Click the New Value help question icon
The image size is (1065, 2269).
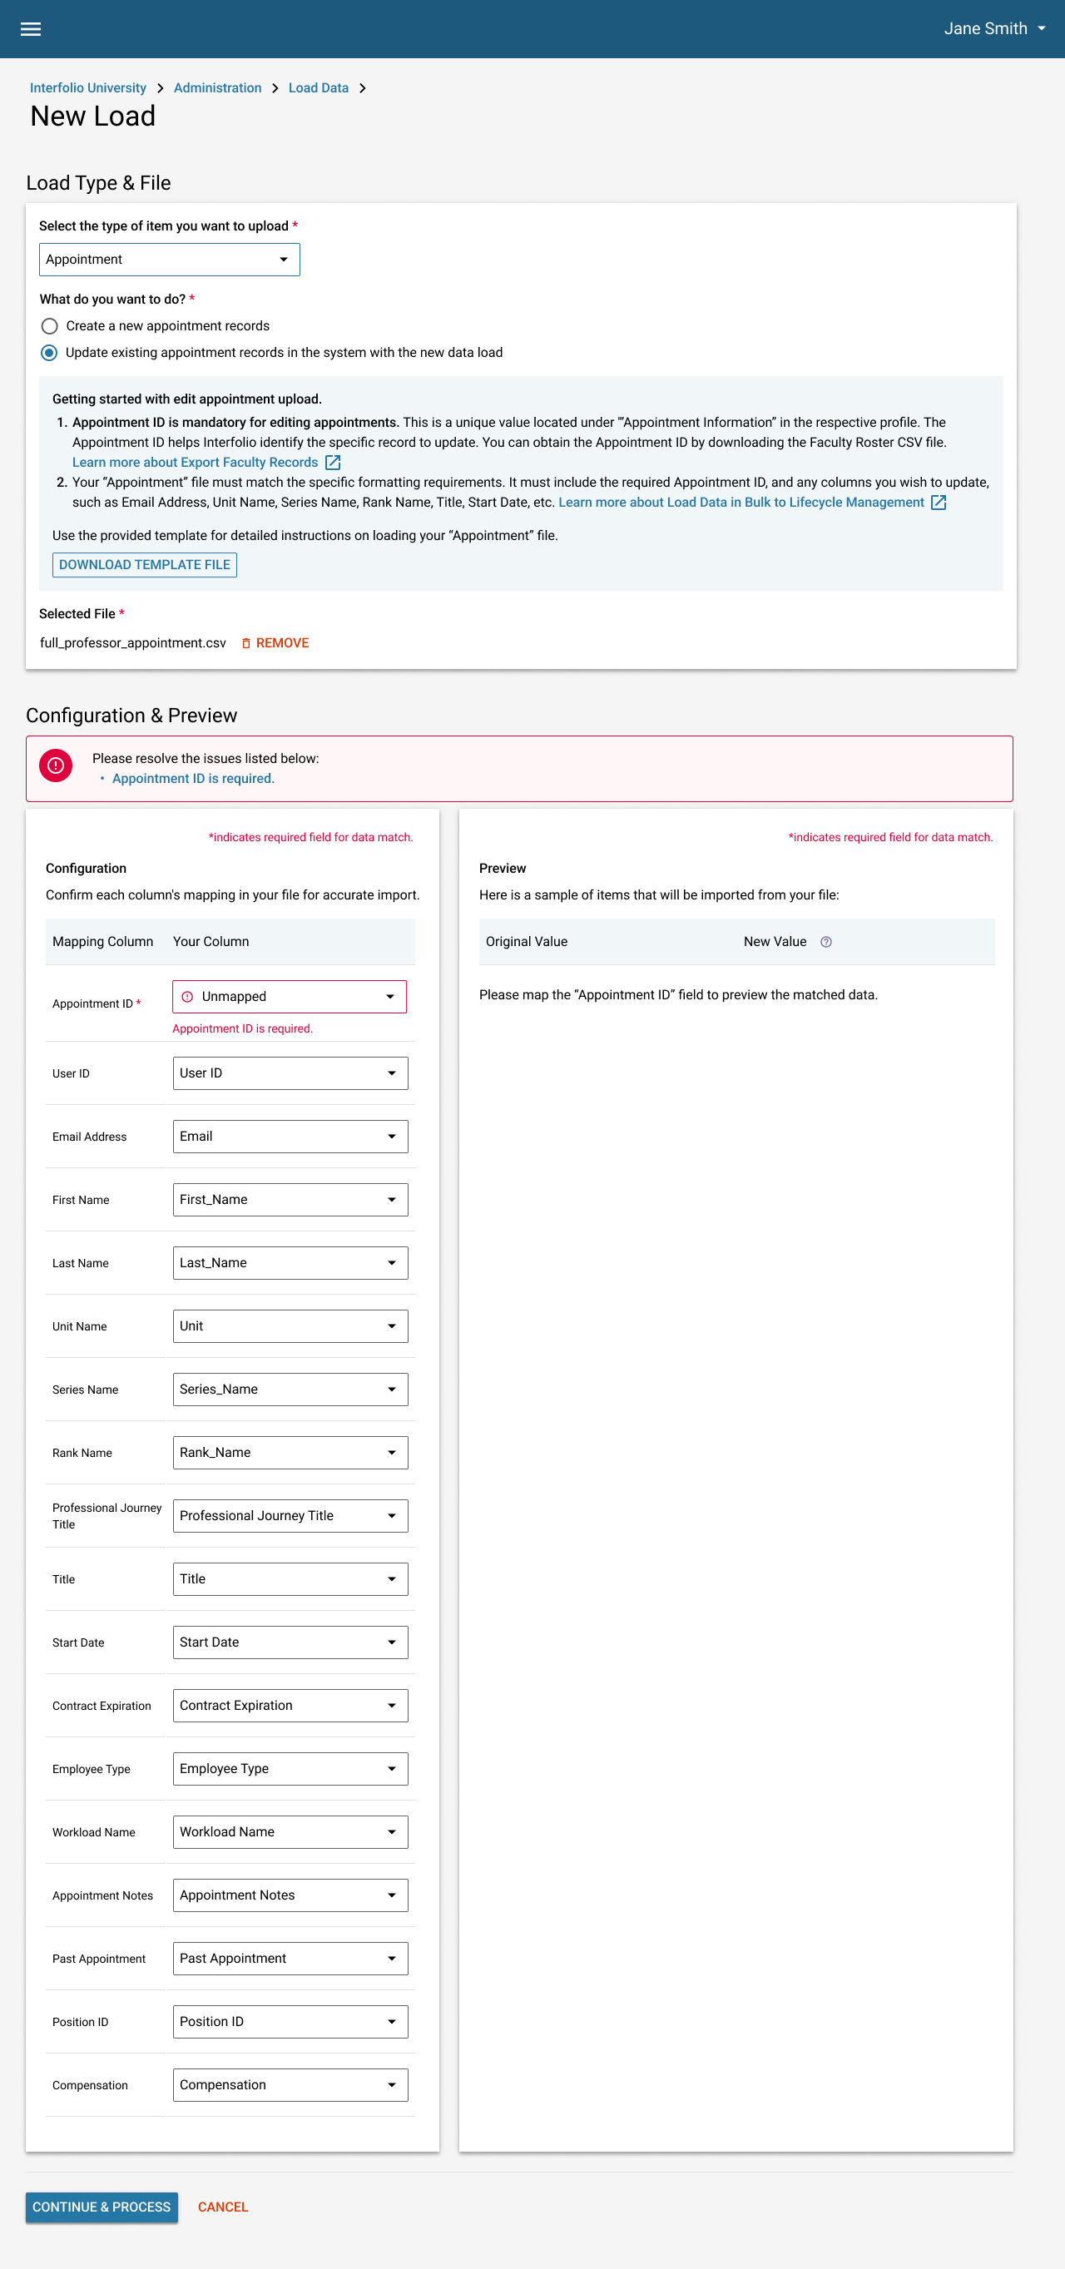pos(825,942)
